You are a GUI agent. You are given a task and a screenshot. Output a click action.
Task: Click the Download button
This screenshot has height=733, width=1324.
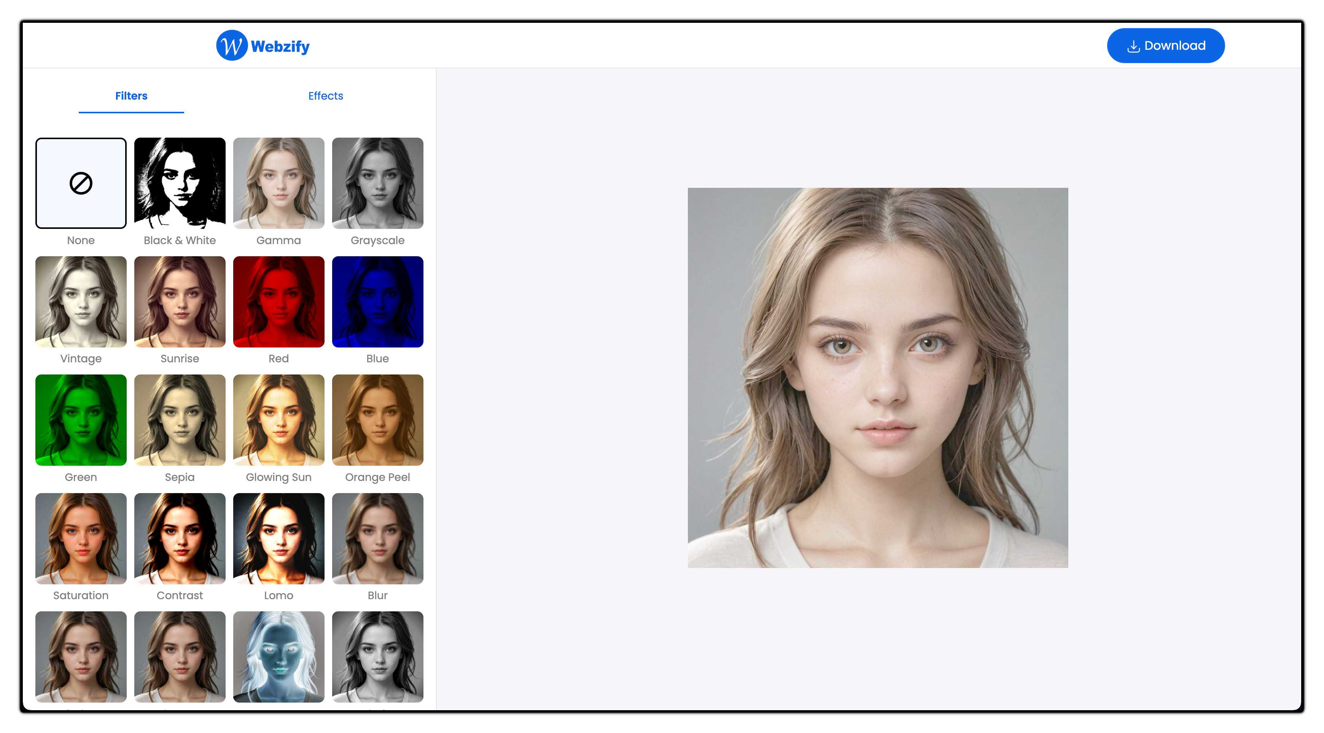tap(1165, 46)
